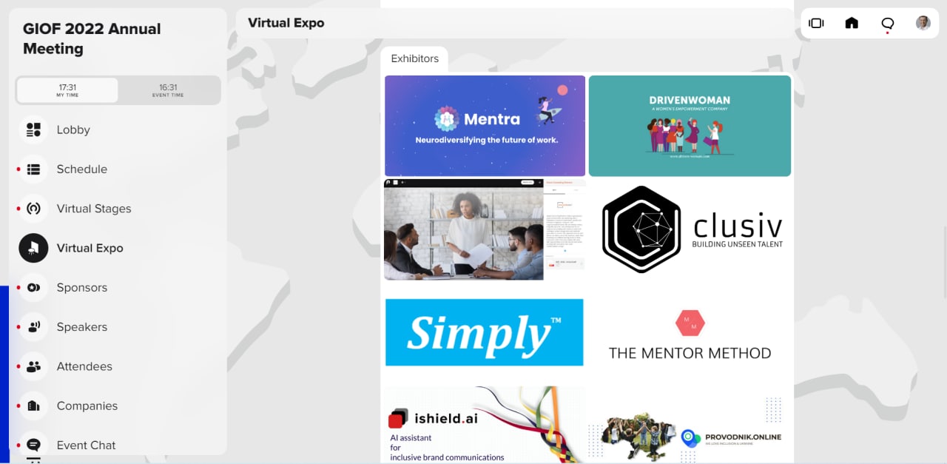The image size is (947, 464).
Task: Click the Attendees people icon
Action: 33,366
